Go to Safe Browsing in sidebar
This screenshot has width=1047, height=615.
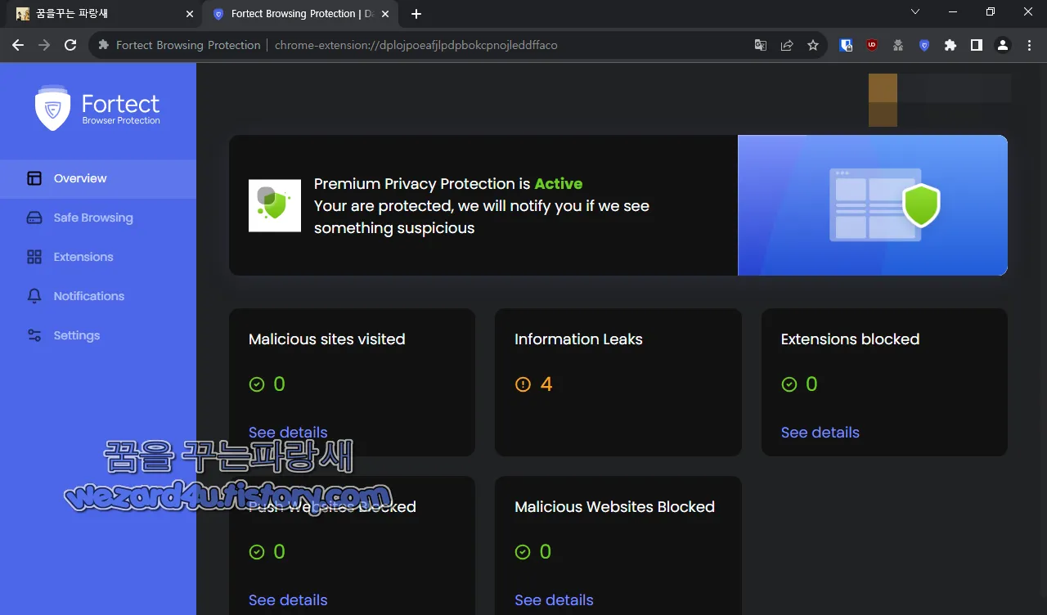[98, 218]
